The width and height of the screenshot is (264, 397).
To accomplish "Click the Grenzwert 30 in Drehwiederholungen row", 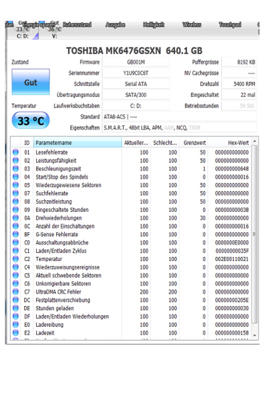I will click(x=203, y=218).
